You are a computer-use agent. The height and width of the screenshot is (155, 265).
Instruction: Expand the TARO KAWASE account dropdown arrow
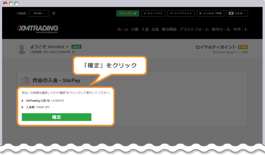(67, 47)
